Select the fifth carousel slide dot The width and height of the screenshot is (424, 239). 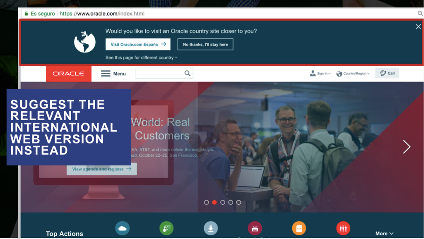[x=238, y=202]
